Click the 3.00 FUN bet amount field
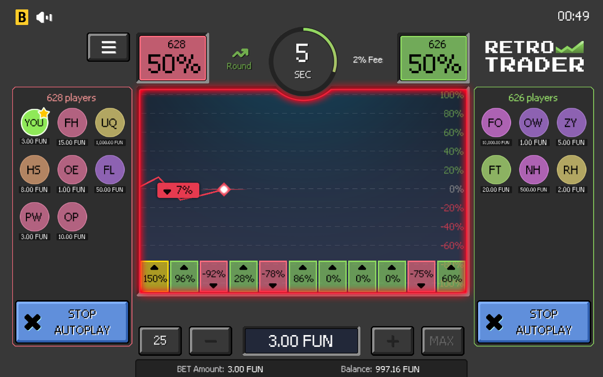Image resolution: width=603 pixels, height=377 pixels. click(x=301, y=341)
